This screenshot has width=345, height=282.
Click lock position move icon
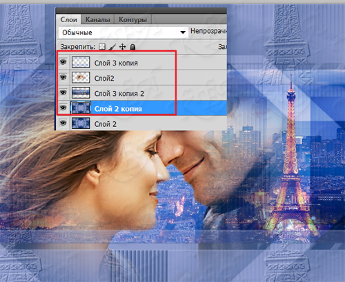(x=123, y=47)
